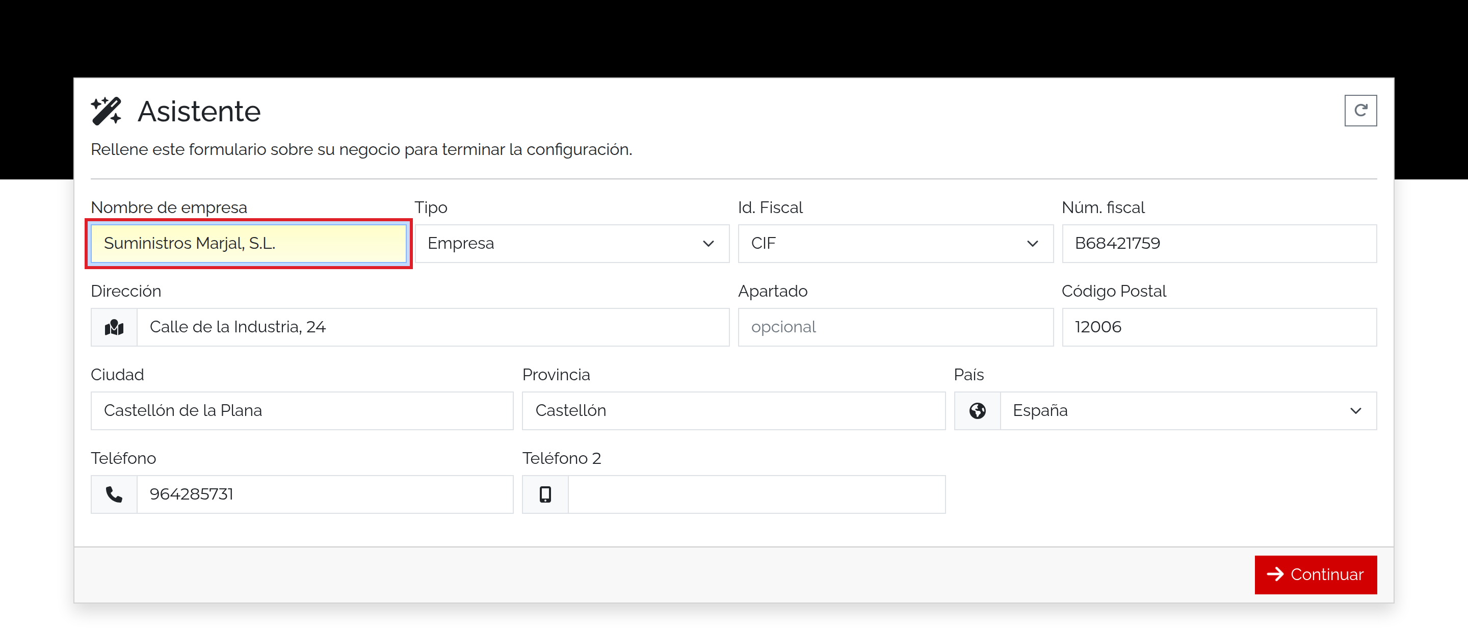Image resolution: width=1468 pixels, height=628 pixels.
Task: Click the 'Código Postal' label
Action: (x=1114, y=291)
